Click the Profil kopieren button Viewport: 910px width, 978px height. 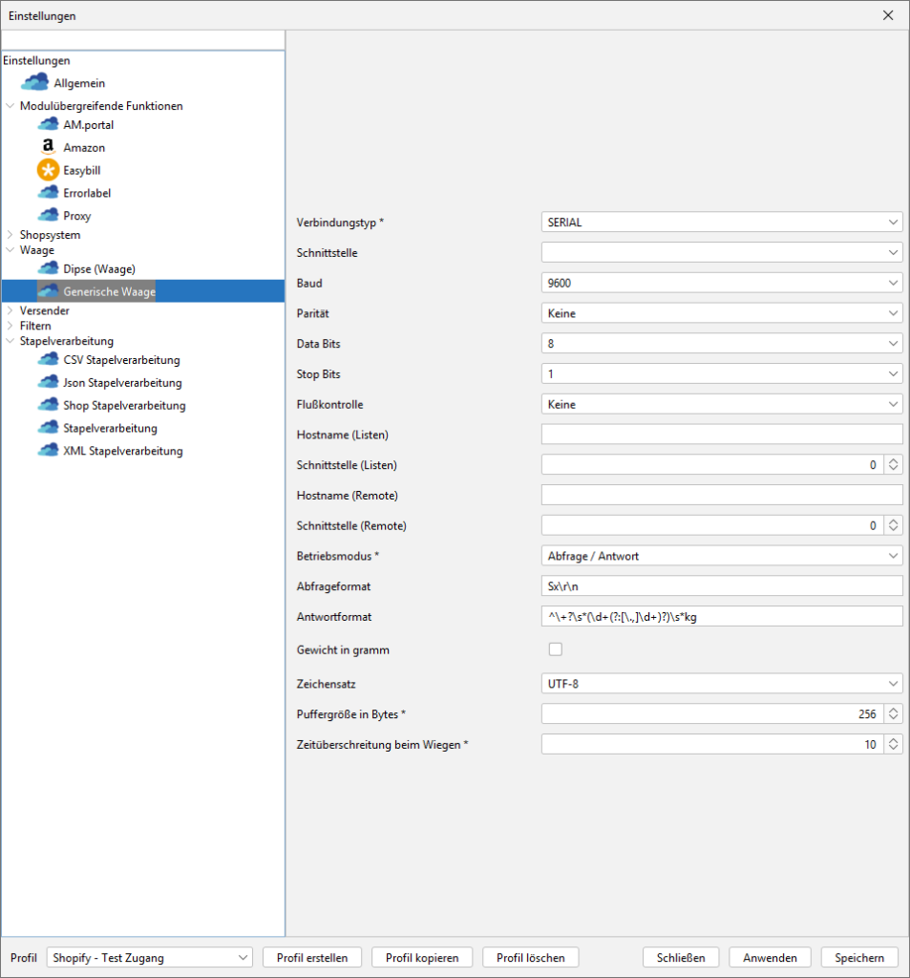click(422, 958)
